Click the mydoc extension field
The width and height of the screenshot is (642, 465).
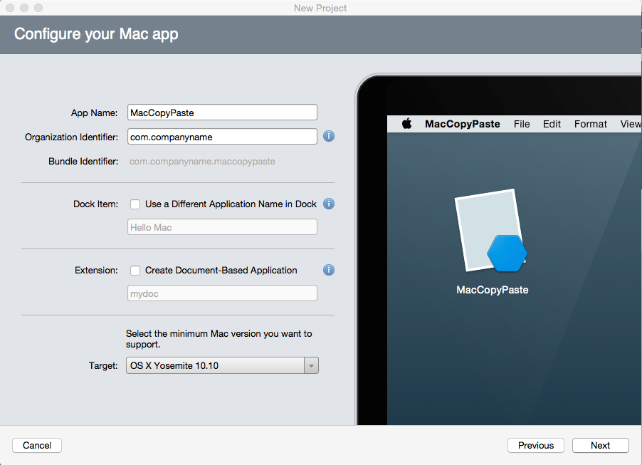(222, 293)
